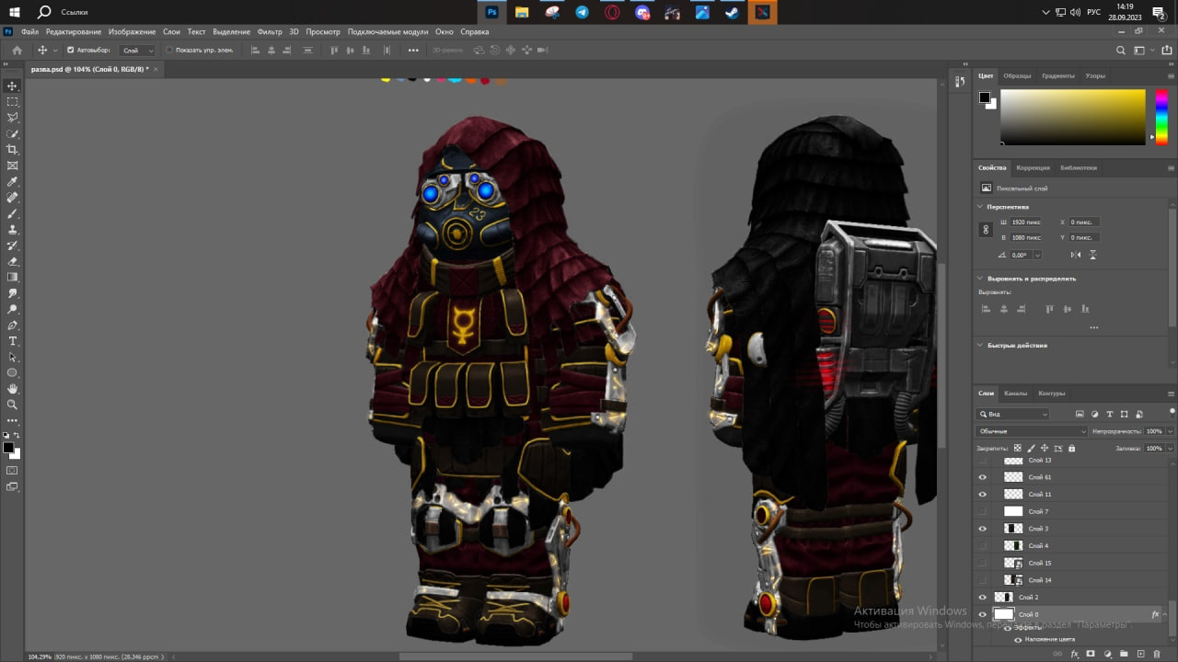Hide layer Слой 61

coord(982,477)
